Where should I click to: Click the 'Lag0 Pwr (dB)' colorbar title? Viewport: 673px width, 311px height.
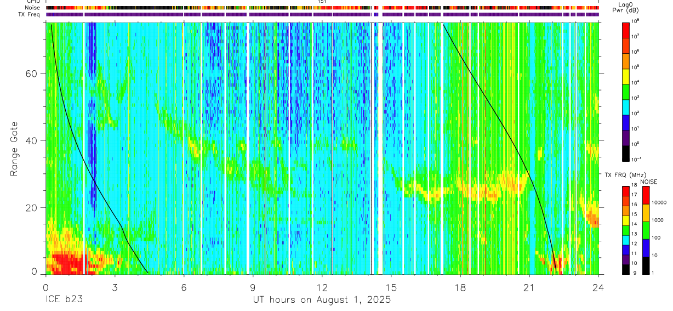tap(626, 7)
